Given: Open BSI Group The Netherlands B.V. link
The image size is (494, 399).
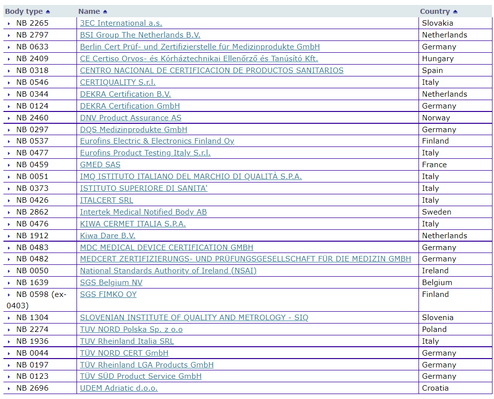Looking at the screenshot, I should point(140,35).
